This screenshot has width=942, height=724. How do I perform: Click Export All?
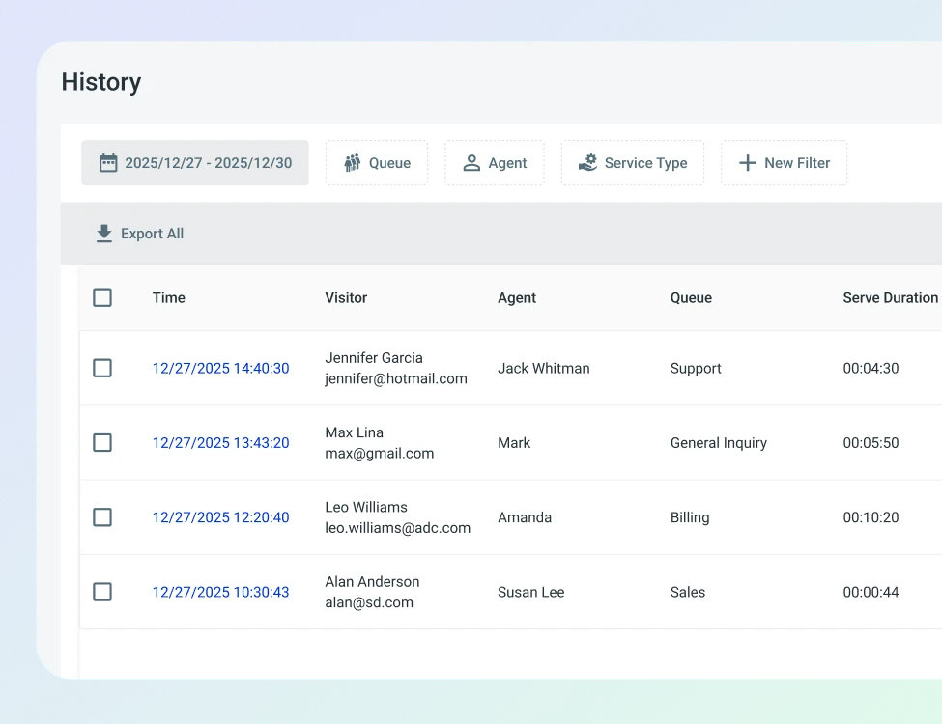(139, 233)
